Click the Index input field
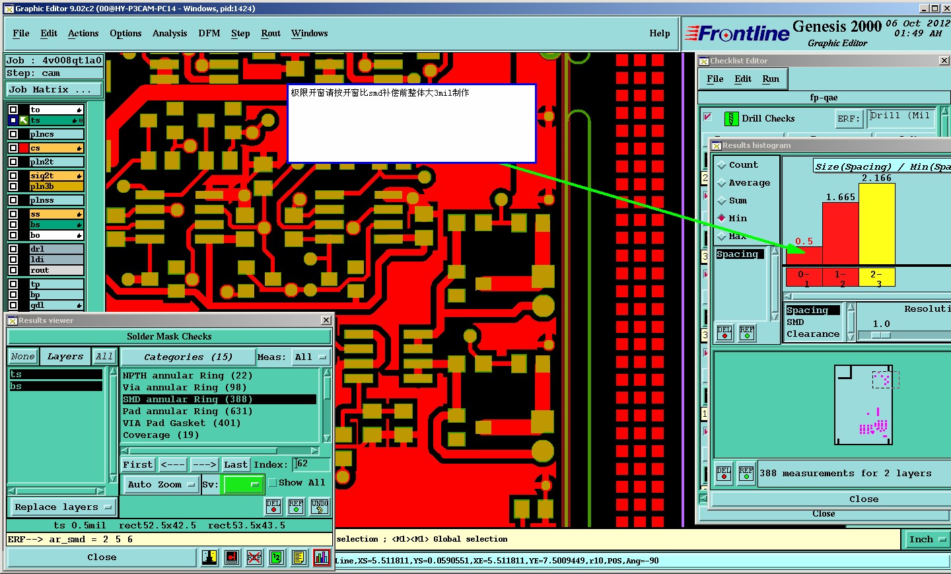Viewport: 951px width, 574px height. 311,464
